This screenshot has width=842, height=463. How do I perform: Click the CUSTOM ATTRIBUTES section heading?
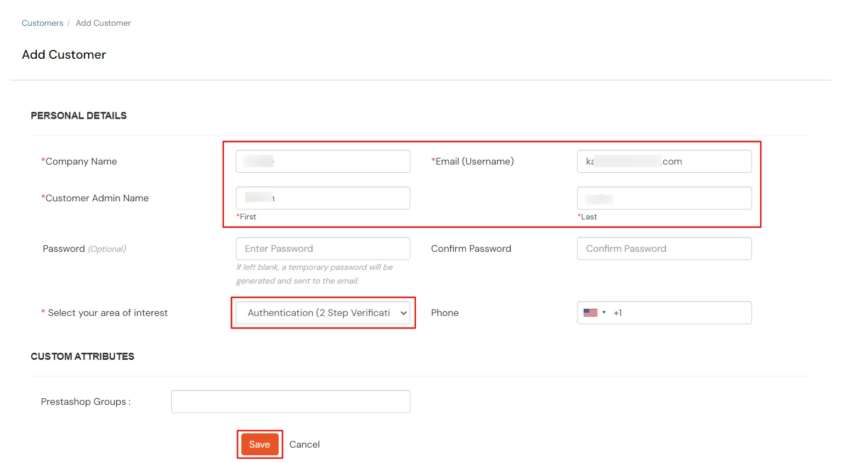(x=82, y=356)
